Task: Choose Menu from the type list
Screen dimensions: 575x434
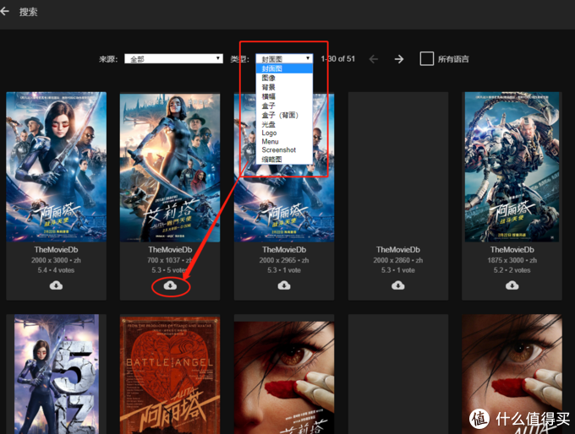Action: tap(284, 141)
